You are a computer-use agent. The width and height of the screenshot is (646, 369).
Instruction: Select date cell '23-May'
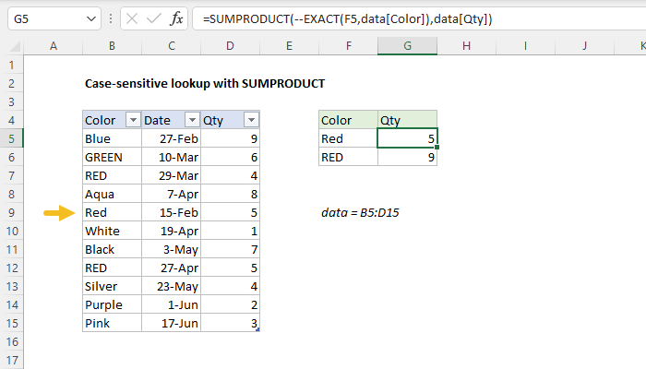172,286
